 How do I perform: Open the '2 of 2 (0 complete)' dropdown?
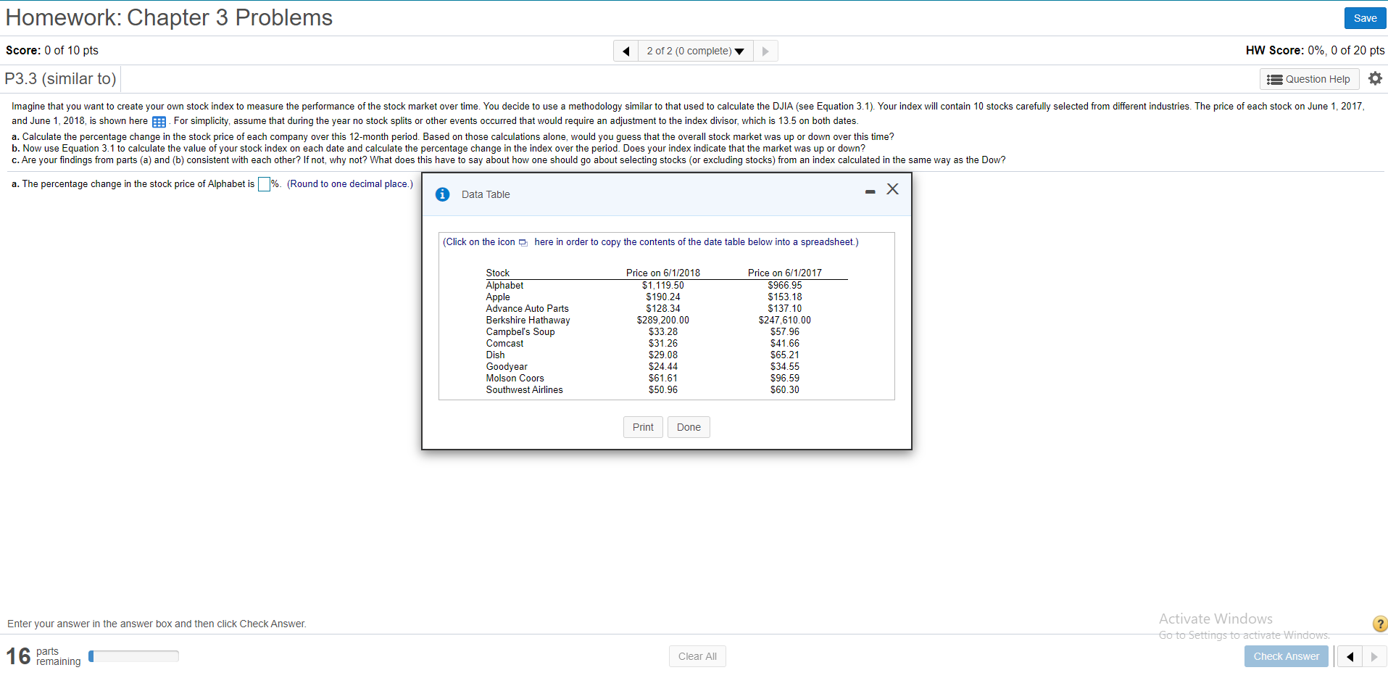pos(695,51)
